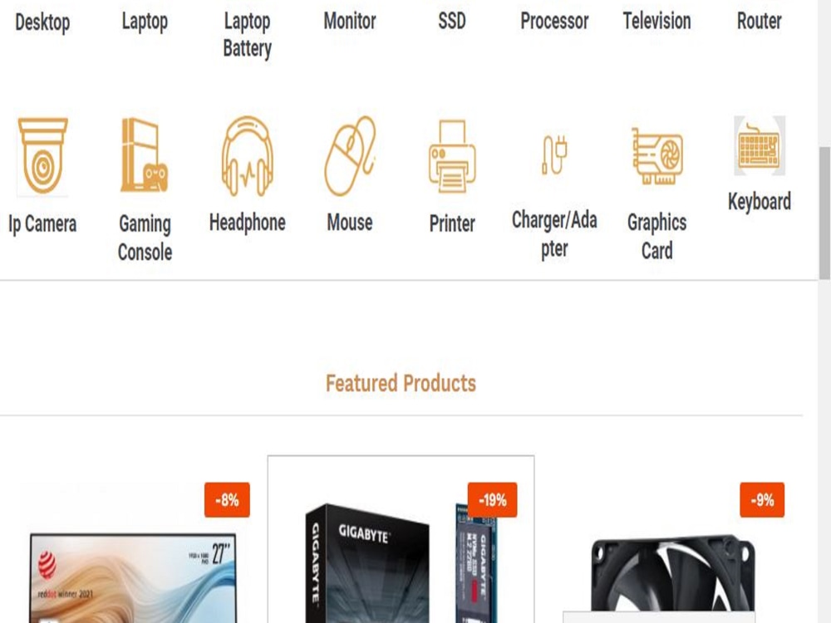Open the Ip Camera category icon
Screen dimensions: 831x623
(42, 156)
